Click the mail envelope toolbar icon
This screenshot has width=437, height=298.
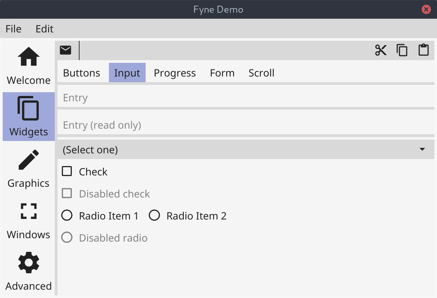[x=65, y=50]
